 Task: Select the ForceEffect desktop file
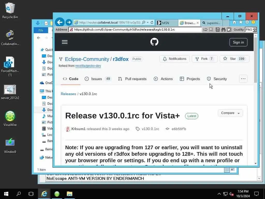tap(10, 66)
